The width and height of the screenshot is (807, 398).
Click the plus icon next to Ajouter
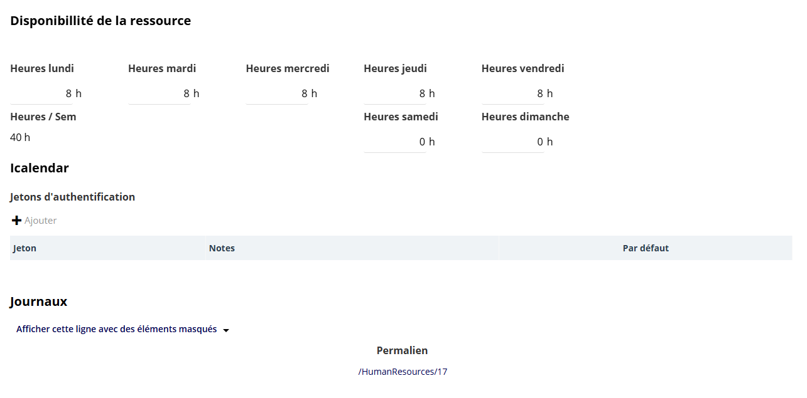click(17, 221)
